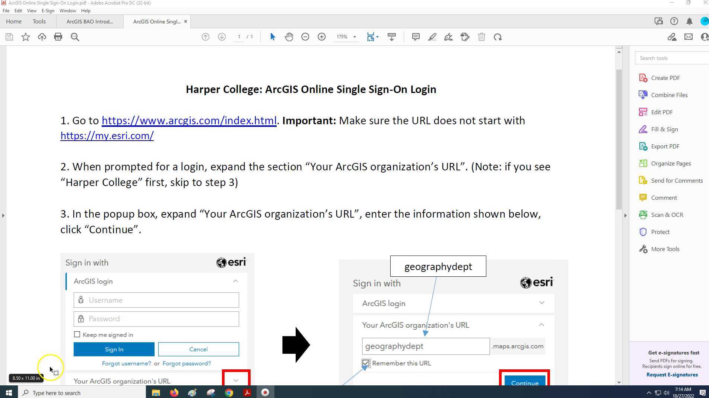Launch Google Chrome from the taskbar
Screen dimensions: 709x398
pos(229,392)
